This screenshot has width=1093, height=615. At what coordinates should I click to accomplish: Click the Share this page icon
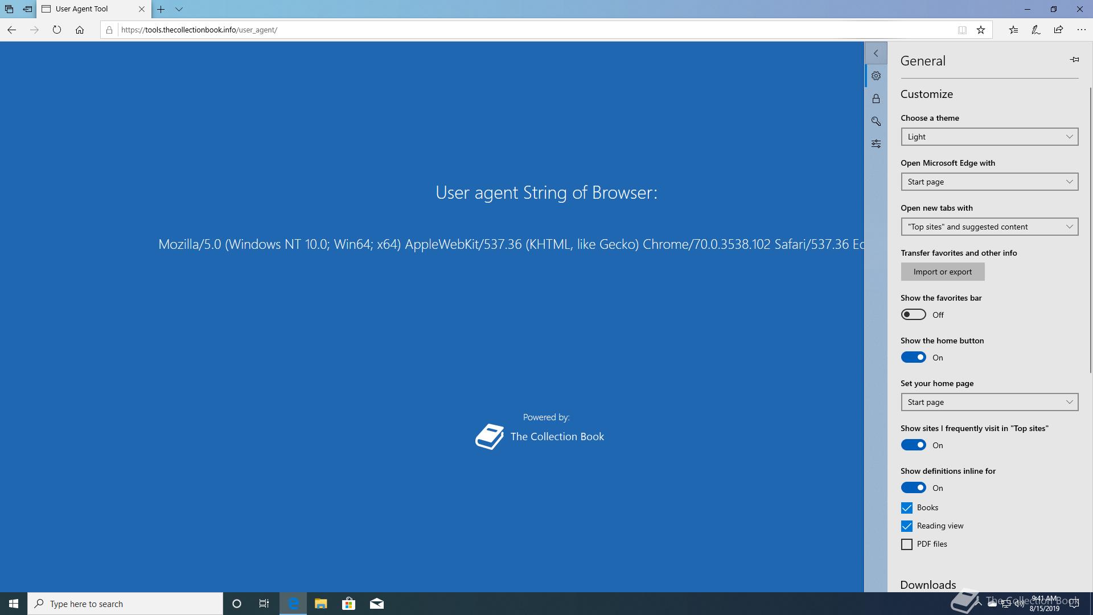pos(1058,30)
